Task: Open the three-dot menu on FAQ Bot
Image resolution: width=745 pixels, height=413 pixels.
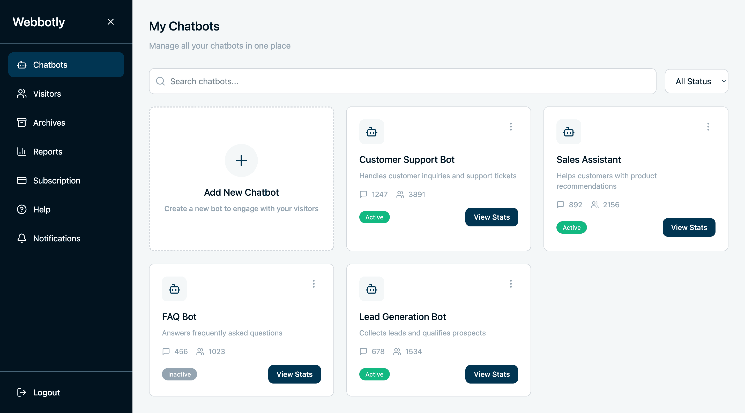Action: tap(314, 284)
